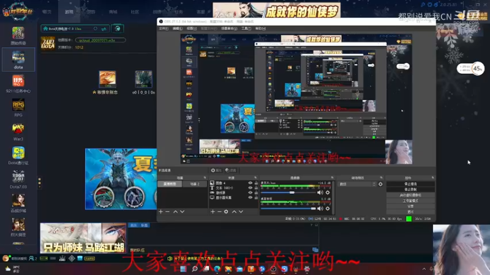This screenshot has height=275, width=490.
Task: Switch to the 商城 tab in platform header
Action: coord(113,12)
